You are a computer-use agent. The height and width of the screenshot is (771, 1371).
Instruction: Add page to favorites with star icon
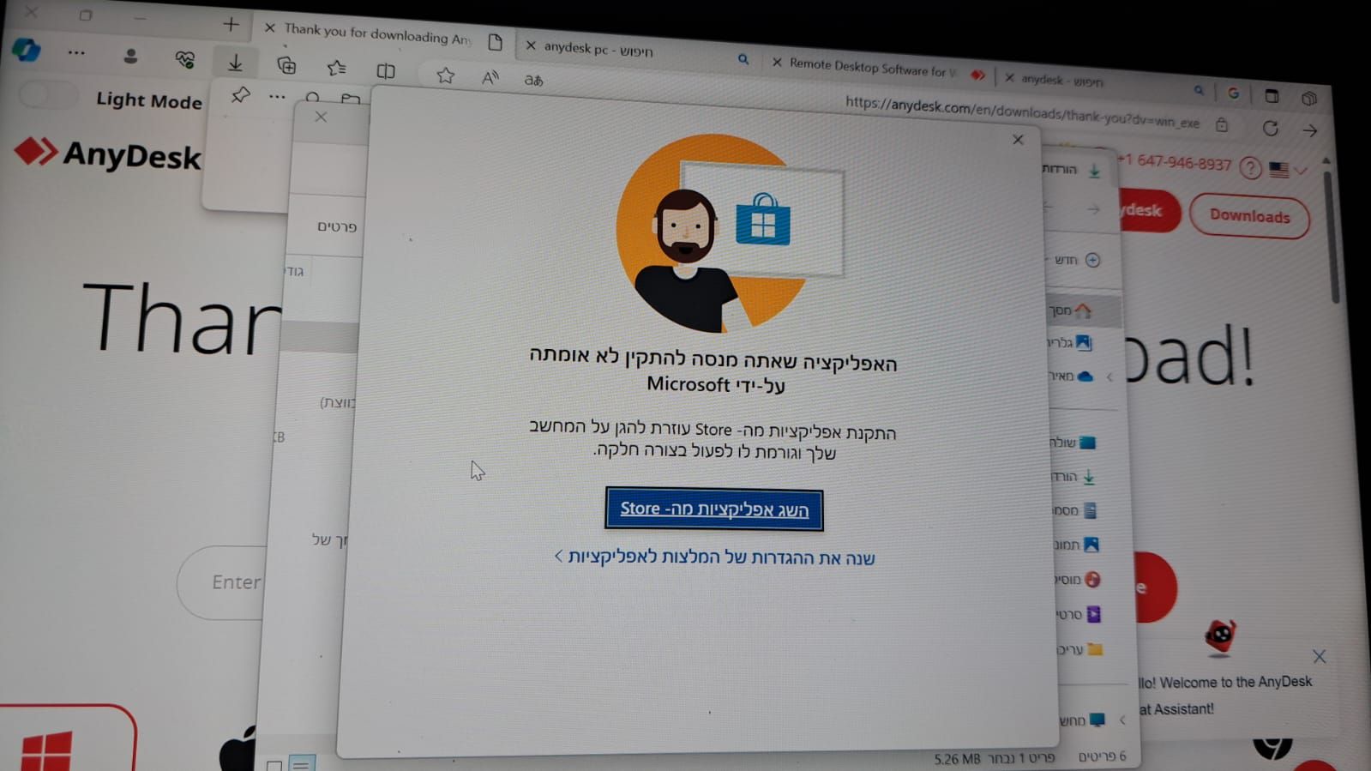(445, 75)
